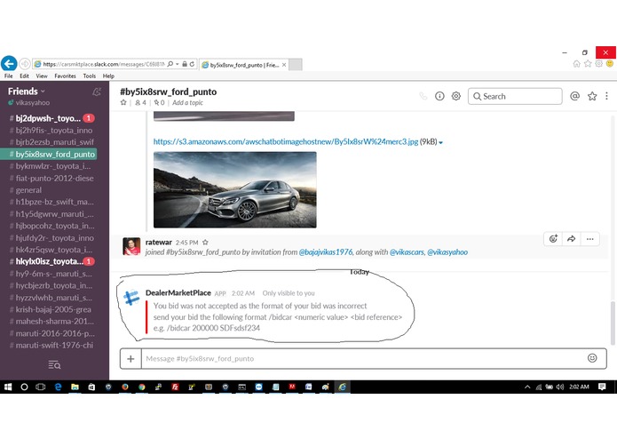Collapse image using the 9kB caret
The image size is (617, 439).
(440, 142)
